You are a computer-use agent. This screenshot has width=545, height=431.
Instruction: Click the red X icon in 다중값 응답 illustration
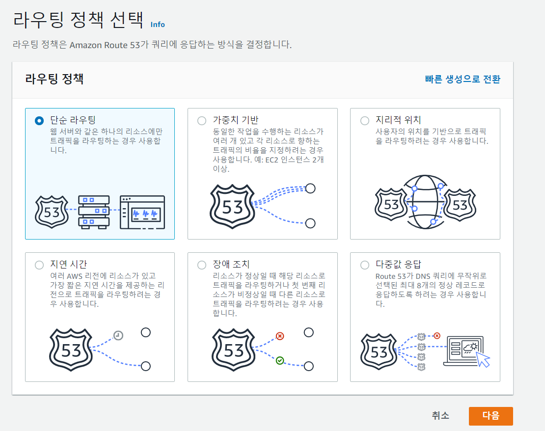(437, 336)
